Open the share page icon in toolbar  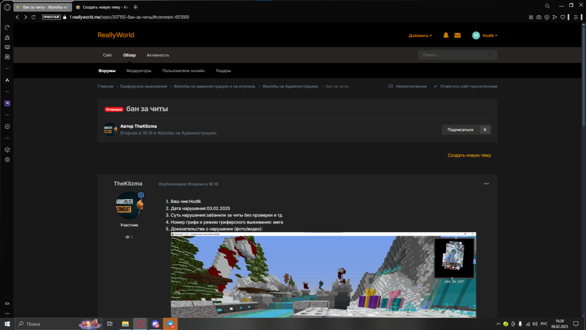pos(531,17)
